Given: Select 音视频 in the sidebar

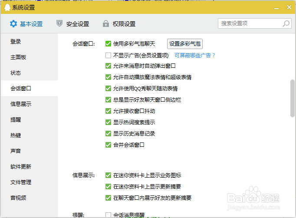Looking at the screenshot, I should (29, 198).
